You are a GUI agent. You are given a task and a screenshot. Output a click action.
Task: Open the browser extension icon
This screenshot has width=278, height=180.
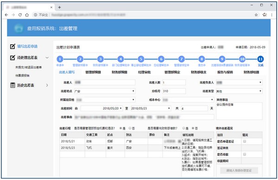point(265,15)
